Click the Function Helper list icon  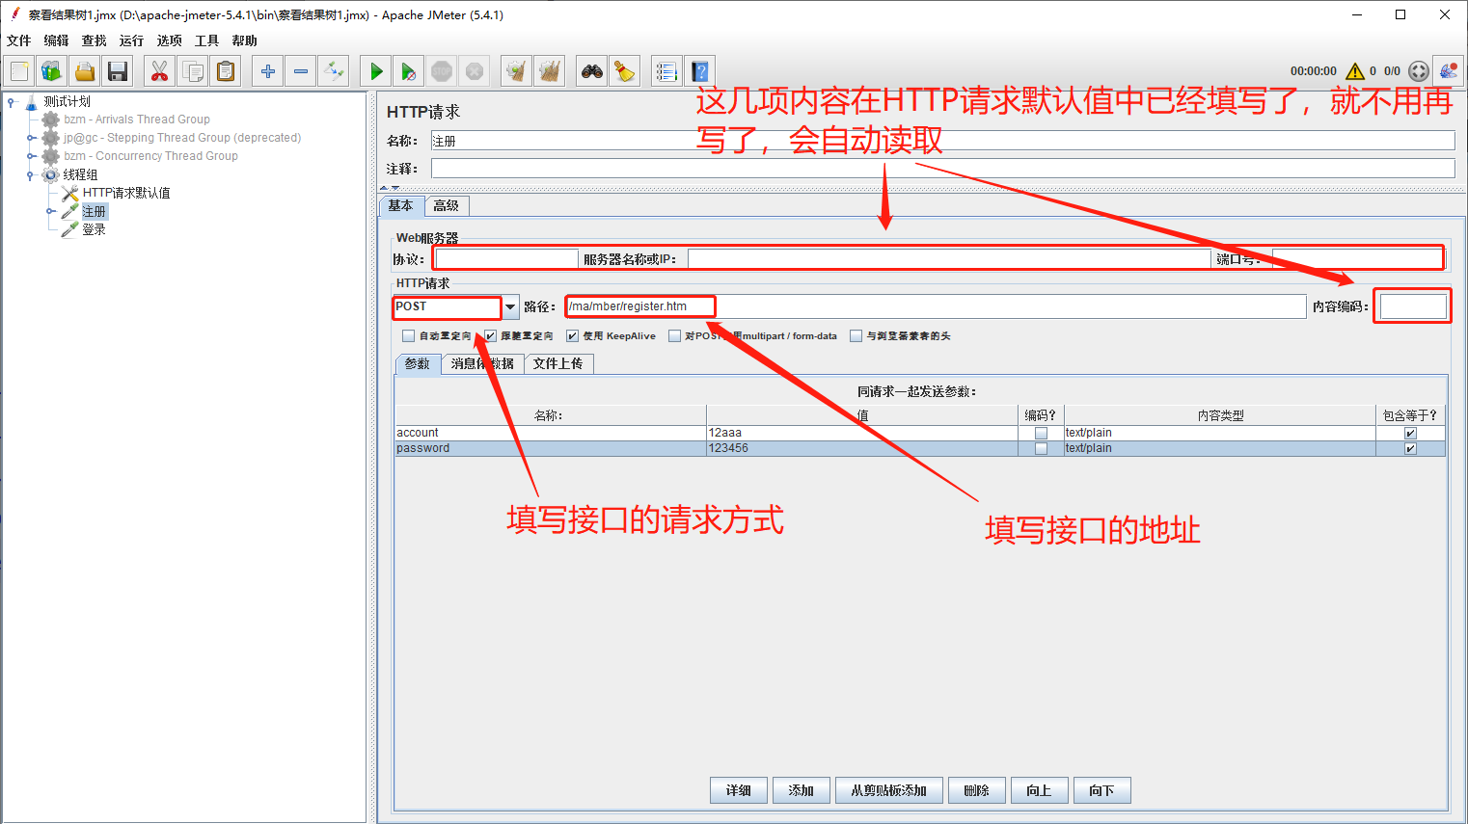tap(666, 71)
